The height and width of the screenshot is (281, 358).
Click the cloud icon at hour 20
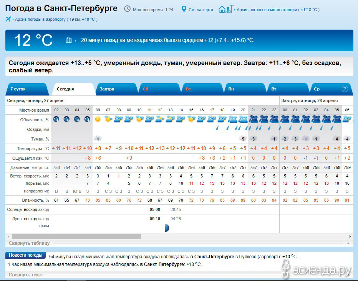(243, 119)
